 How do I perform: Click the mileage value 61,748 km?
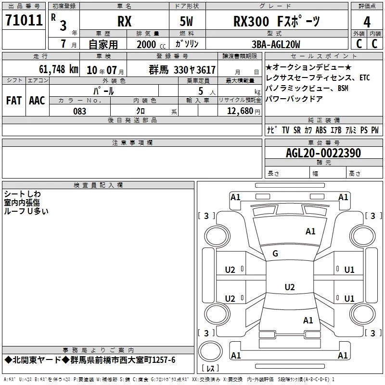click(x=58, y=69)
